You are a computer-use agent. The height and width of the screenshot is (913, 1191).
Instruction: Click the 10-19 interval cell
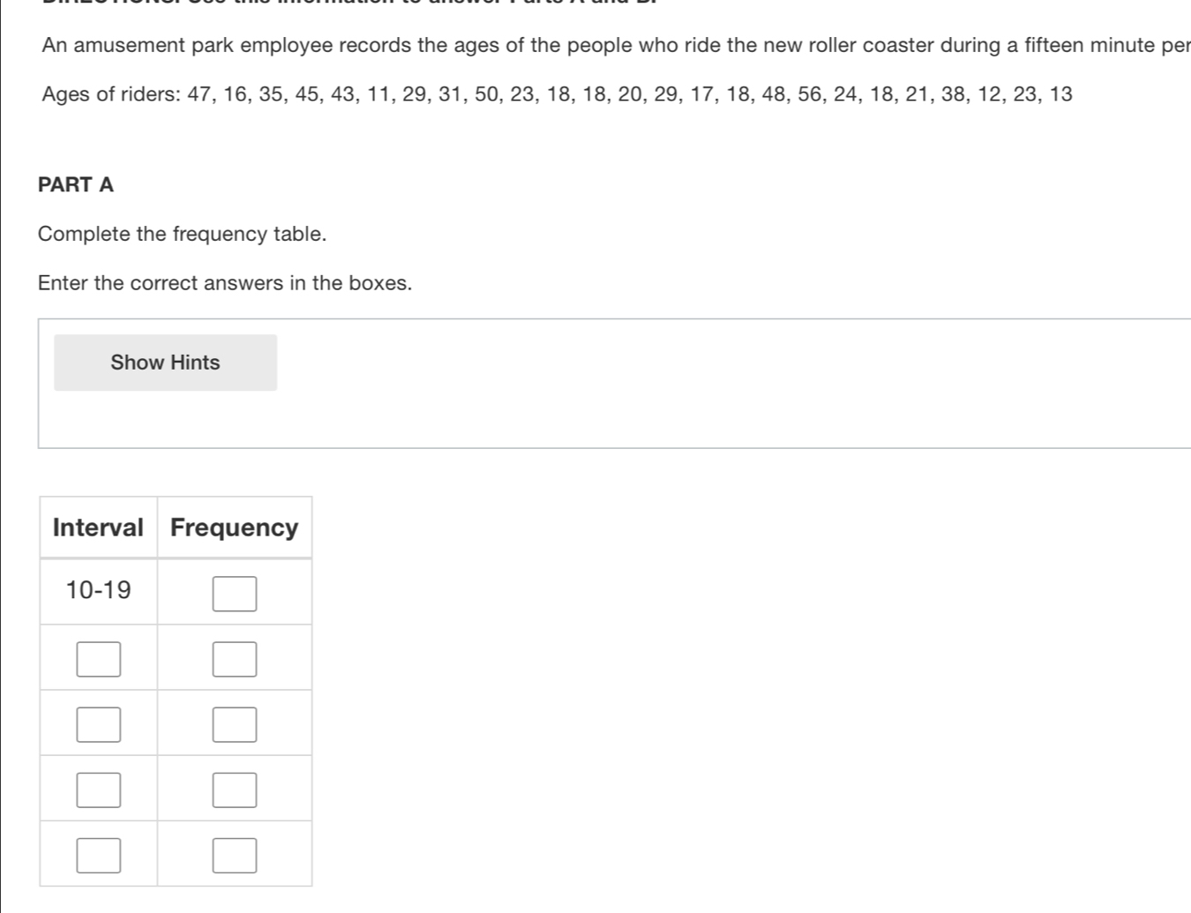pos(99,590)
